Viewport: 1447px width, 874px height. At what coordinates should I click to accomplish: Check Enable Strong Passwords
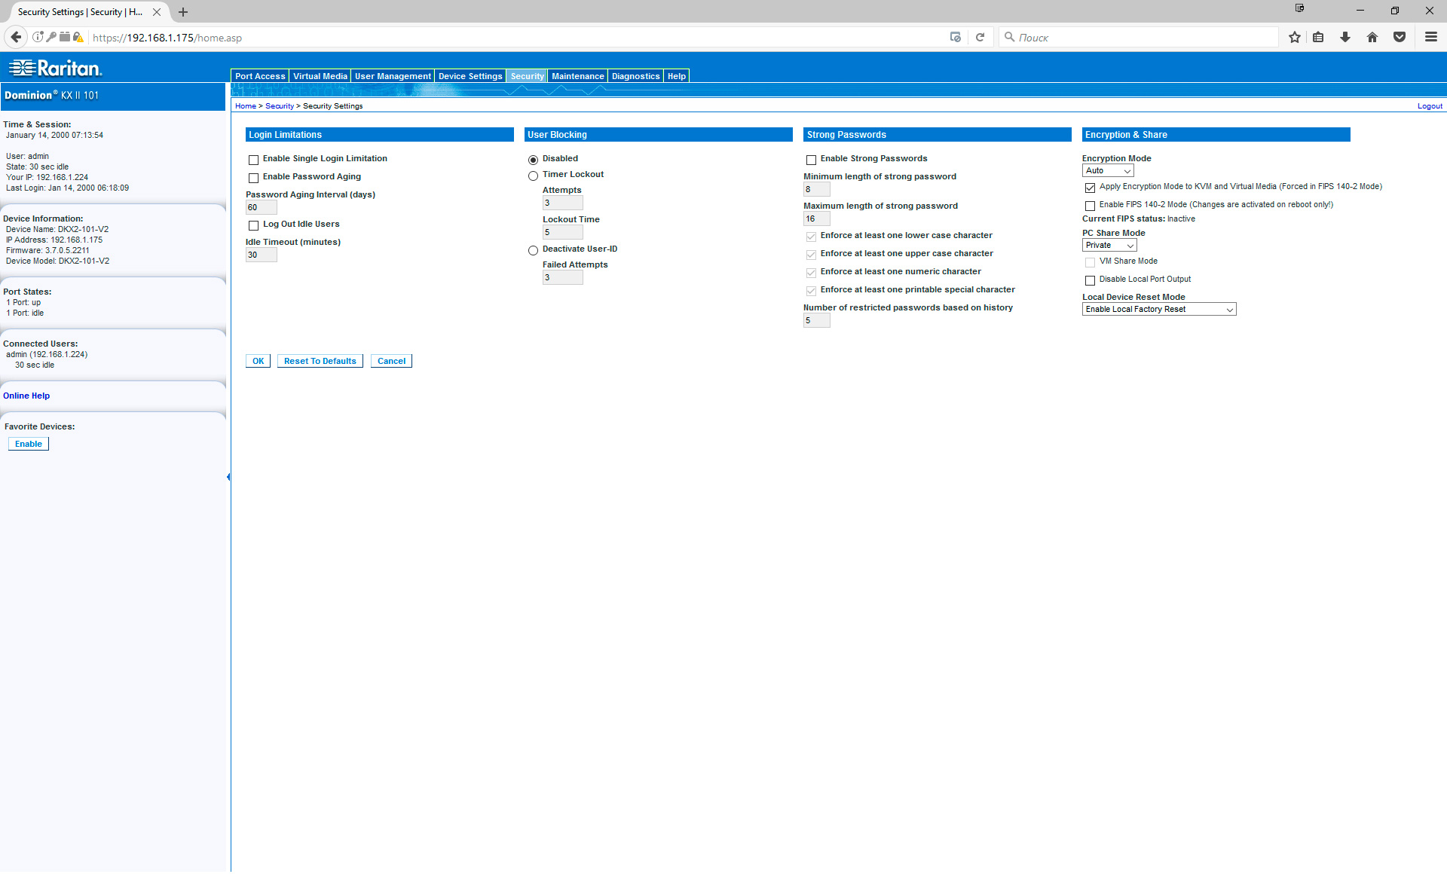812,160
